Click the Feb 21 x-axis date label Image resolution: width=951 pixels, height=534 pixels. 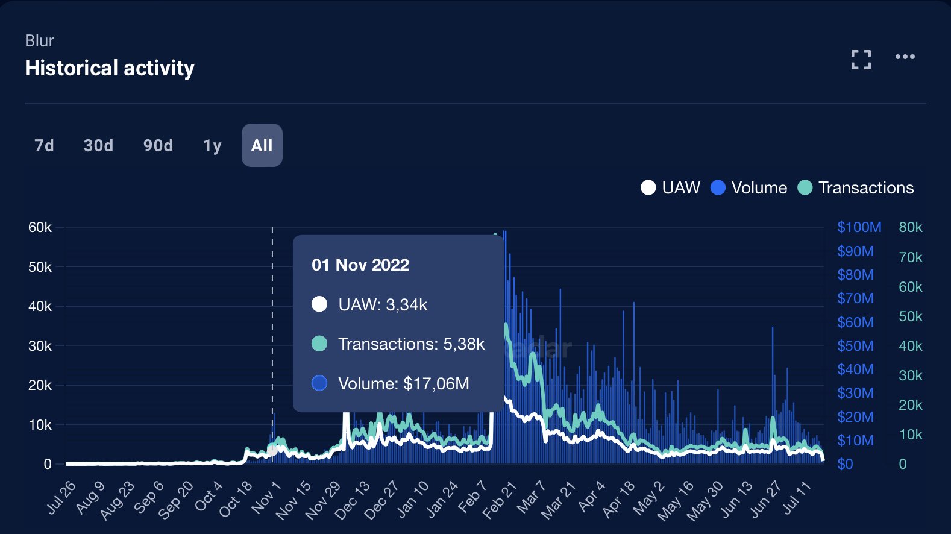[x=500, y=500]
